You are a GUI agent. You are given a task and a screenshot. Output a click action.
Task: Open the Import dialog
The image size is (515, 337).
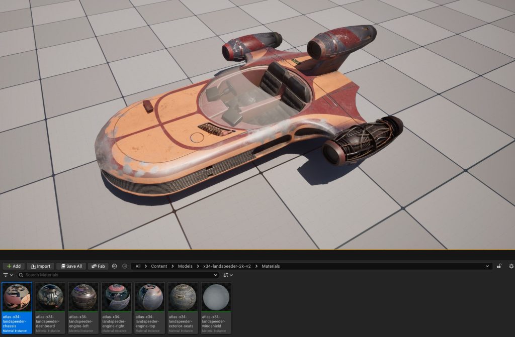click(x=40, y=266)
